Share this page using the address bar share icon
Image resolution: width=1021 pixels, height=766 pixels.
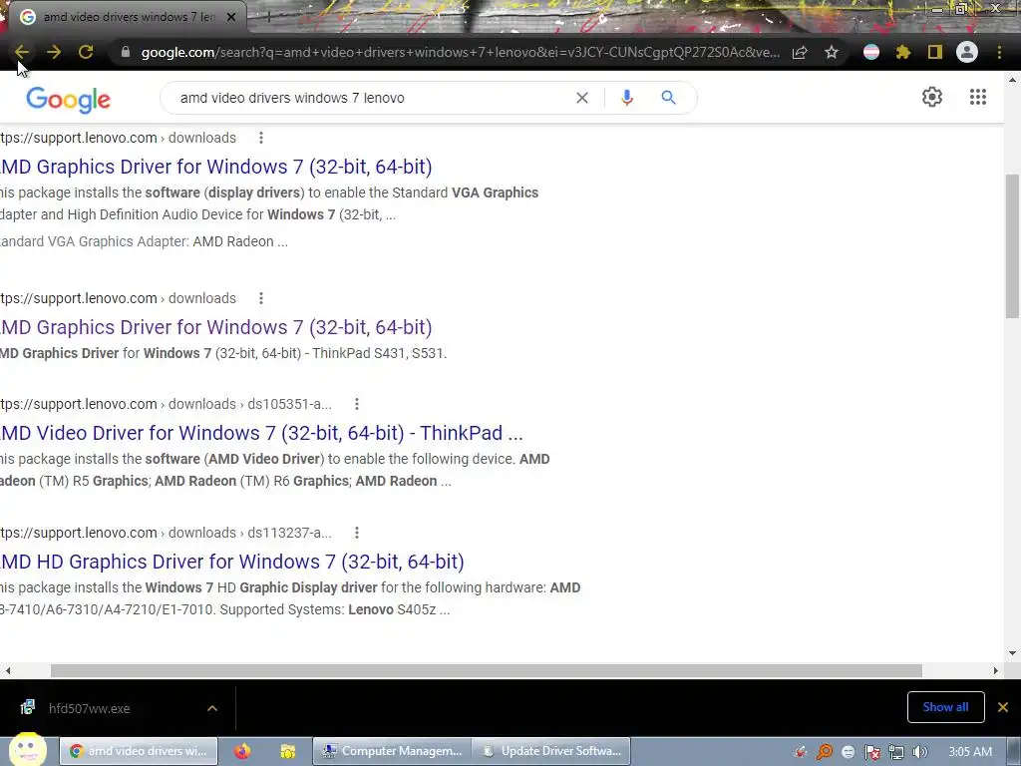click(x=800, y=52)
